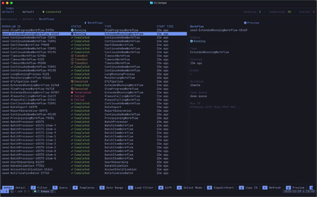Screen dimensions: 317x197
Task: Select row seed-ProvisioningWorkflow-73981
Action: tap(95, 118)
